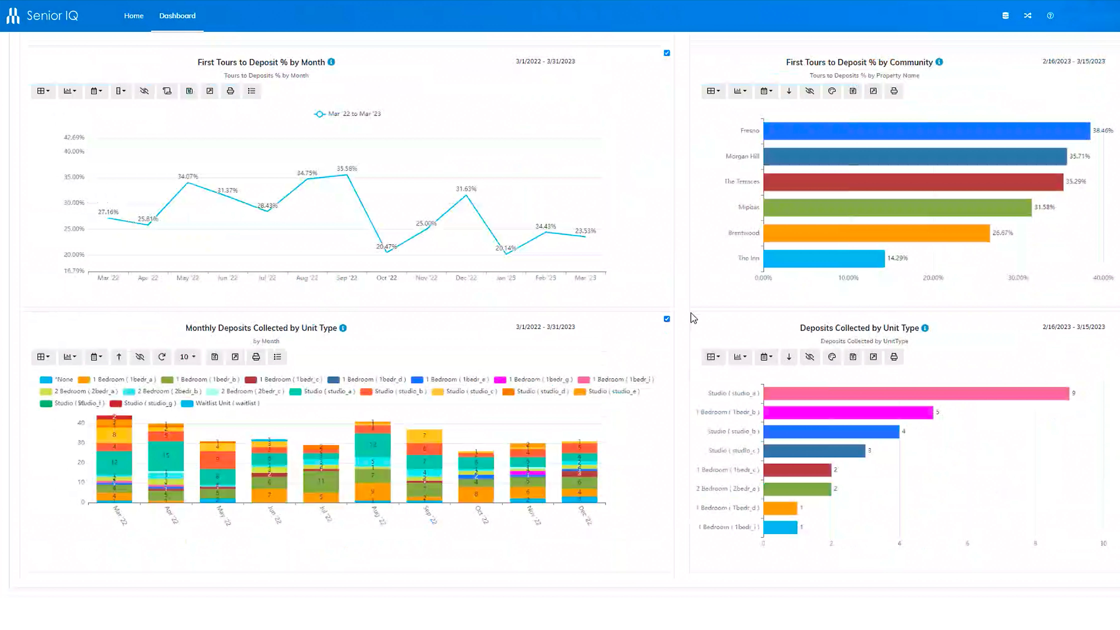The width and height of the screenshot is (1120, 630).
Task: Open date range dropdown for First Tours by Community
Action: 766,91
